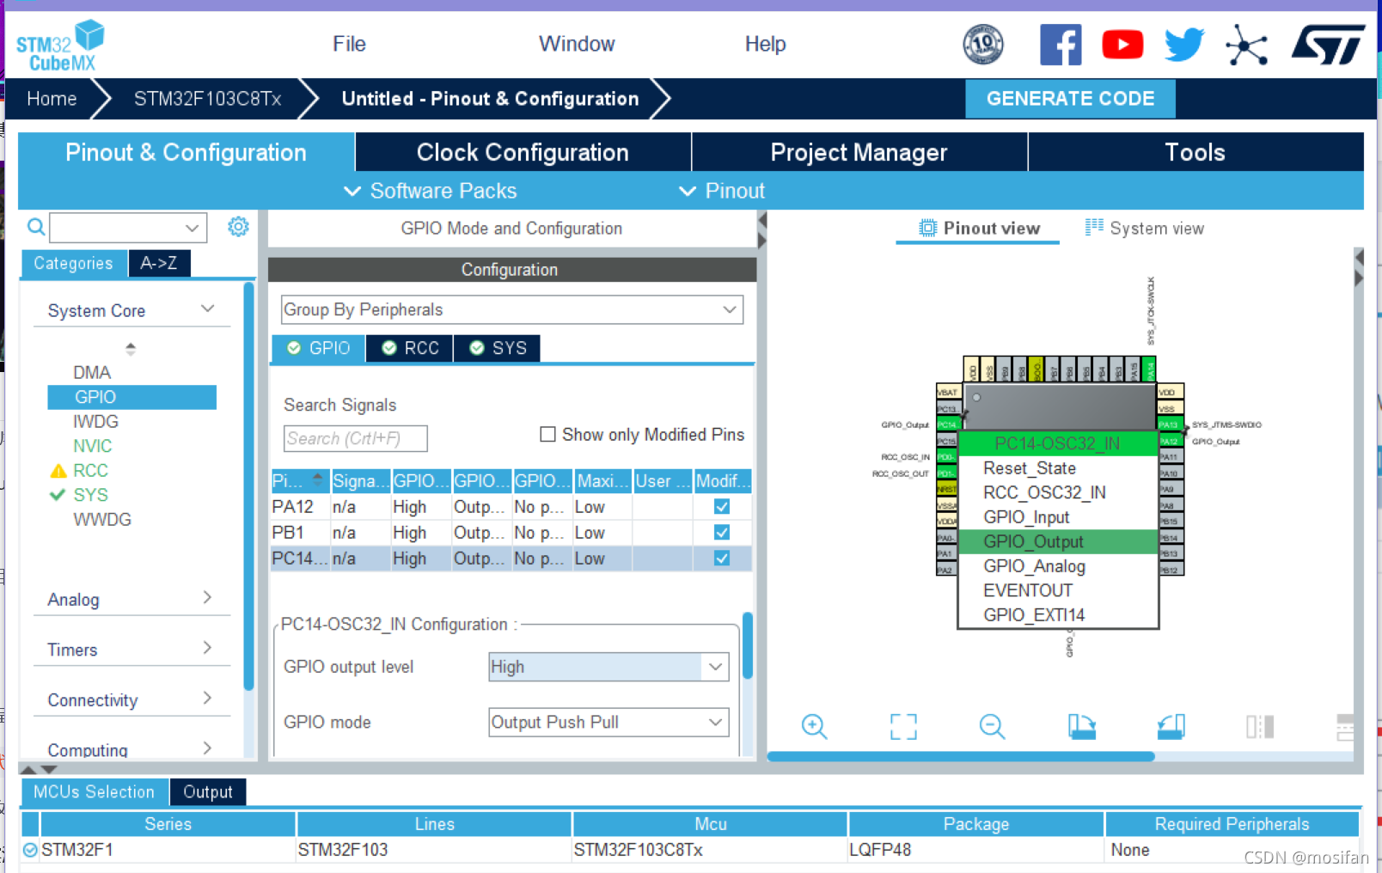Zoom out of the pinout view
The image size is (1382, 873).
992,727
